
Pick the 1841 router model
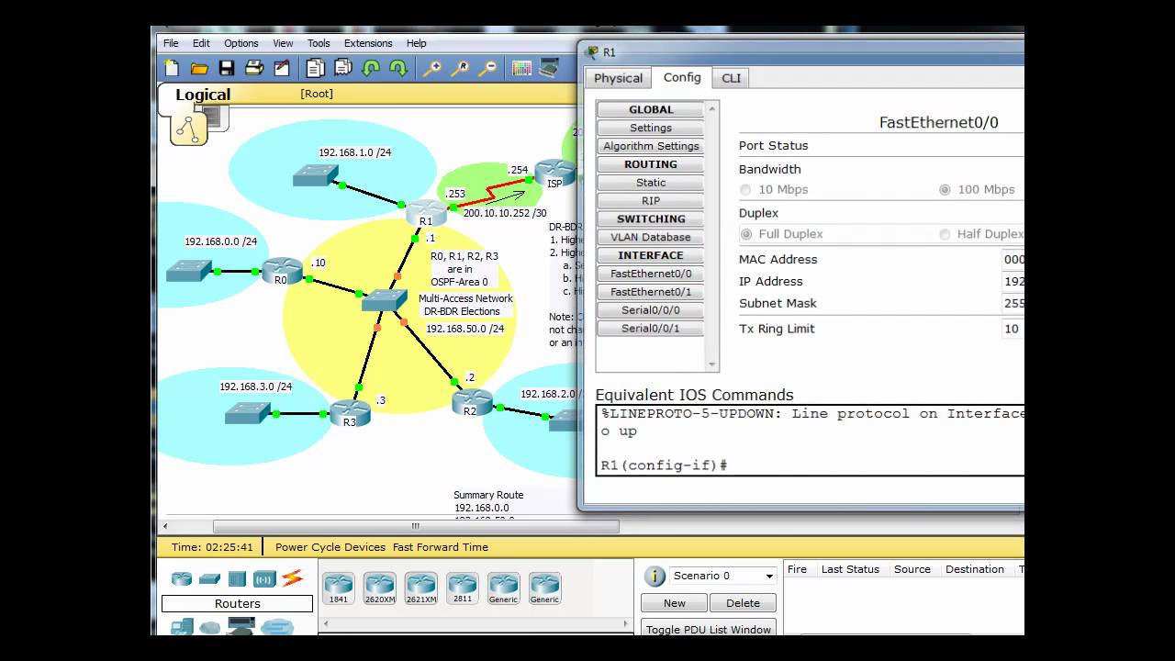339,588
